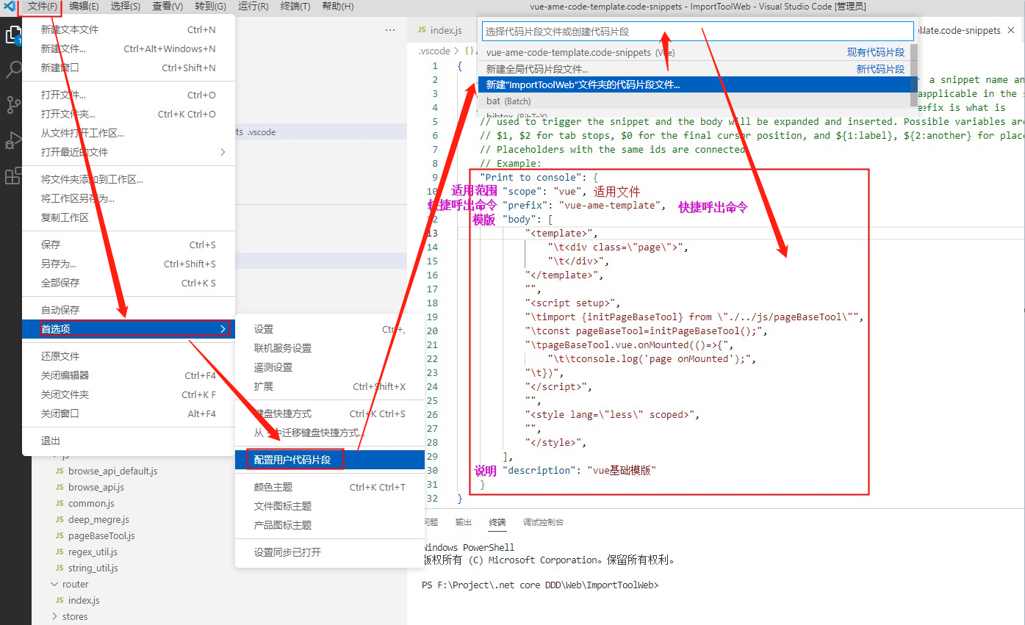Click the snippet file picker search field

(697, 32)
